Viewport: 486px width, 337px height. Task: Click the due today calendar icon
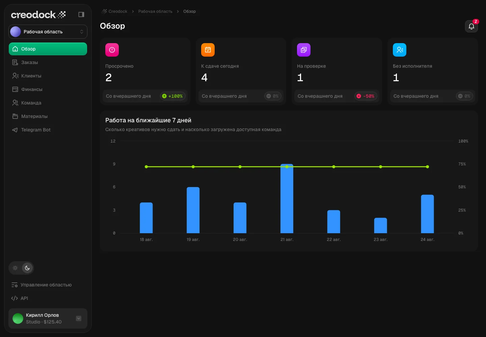coord(208,50)
